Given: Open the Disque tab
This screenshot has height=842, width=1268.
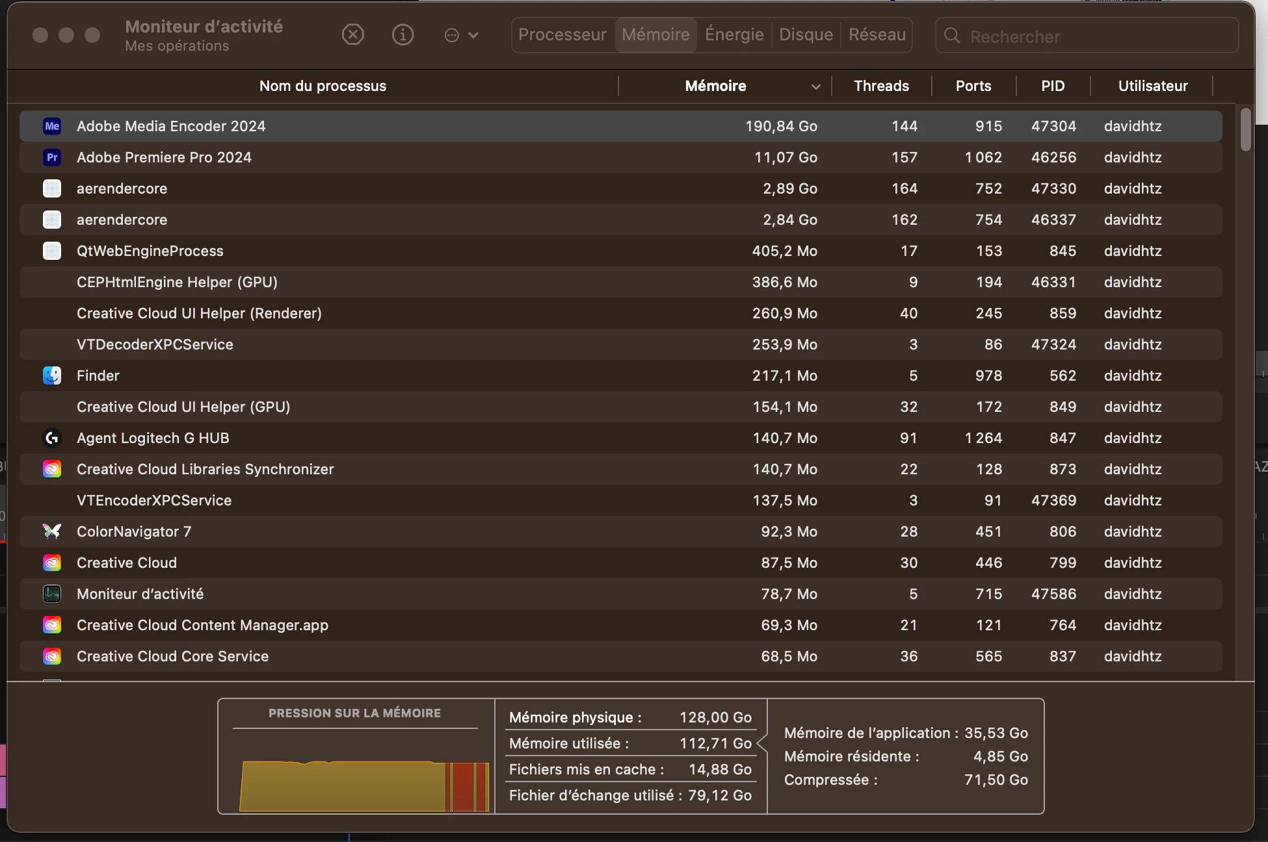Looking at the screenshot, I should [x=806, y=34].
